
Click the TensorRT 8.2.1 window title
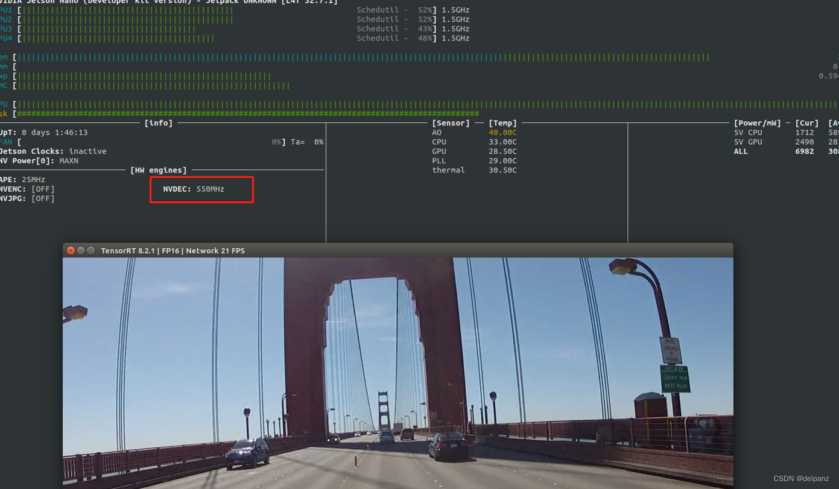click(x=173, y=251)
